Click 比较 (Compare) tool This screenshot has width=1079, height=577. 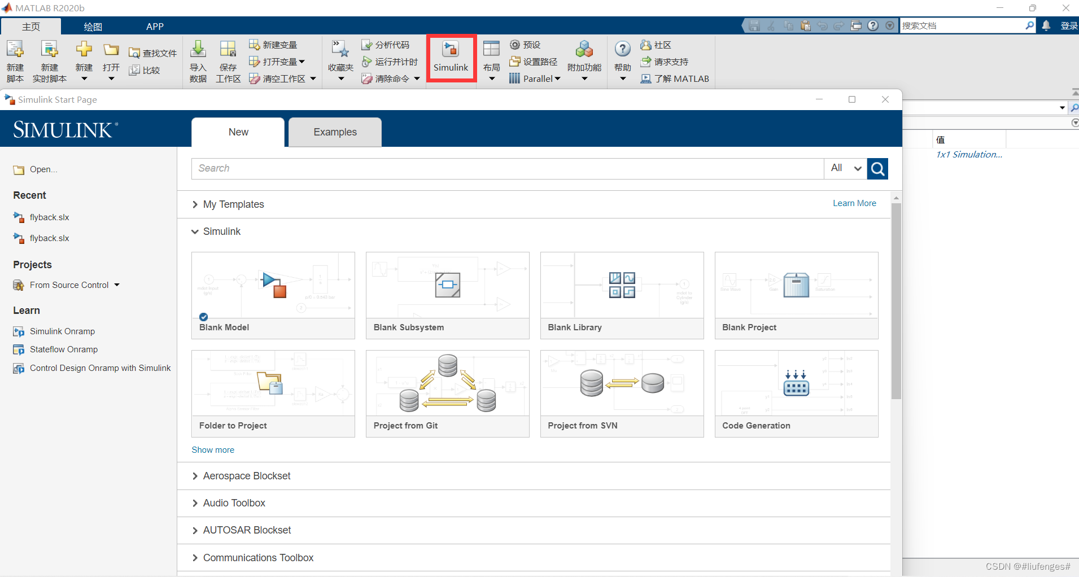point(145,70)
